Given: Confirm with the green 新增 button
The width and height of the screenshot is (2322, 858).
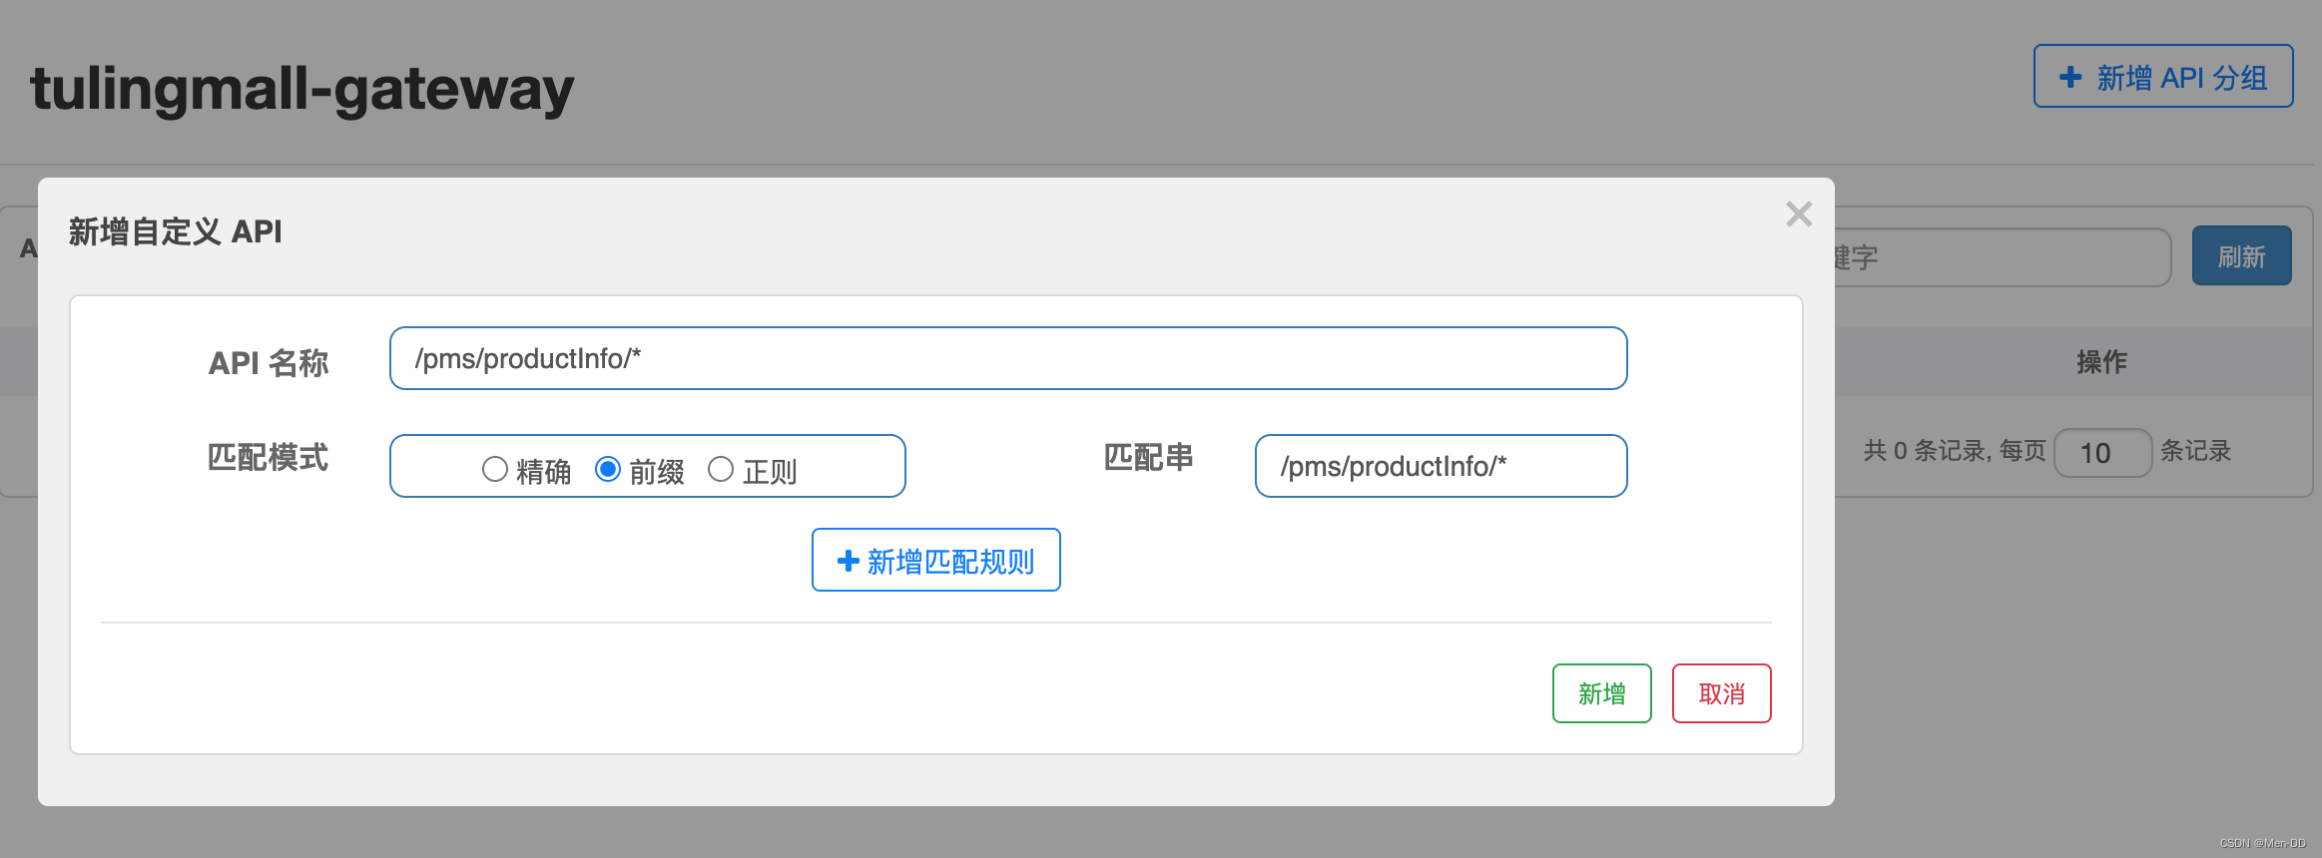Looking at the screenshot, I should coord(1601,693).
